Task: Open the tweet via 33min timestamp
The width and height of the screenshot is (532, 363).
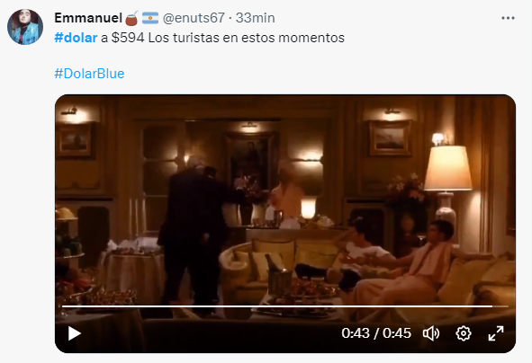Action: [255, 18]
